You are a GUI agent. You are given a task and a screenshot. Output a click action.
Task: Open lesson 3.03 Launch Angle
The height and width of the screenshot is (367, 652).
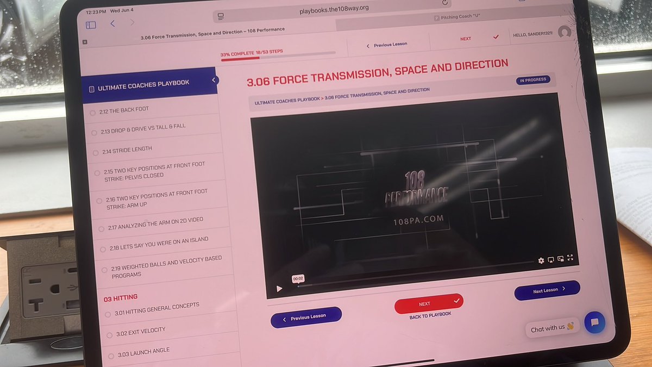pyautogui.click(x=144, y=352)
